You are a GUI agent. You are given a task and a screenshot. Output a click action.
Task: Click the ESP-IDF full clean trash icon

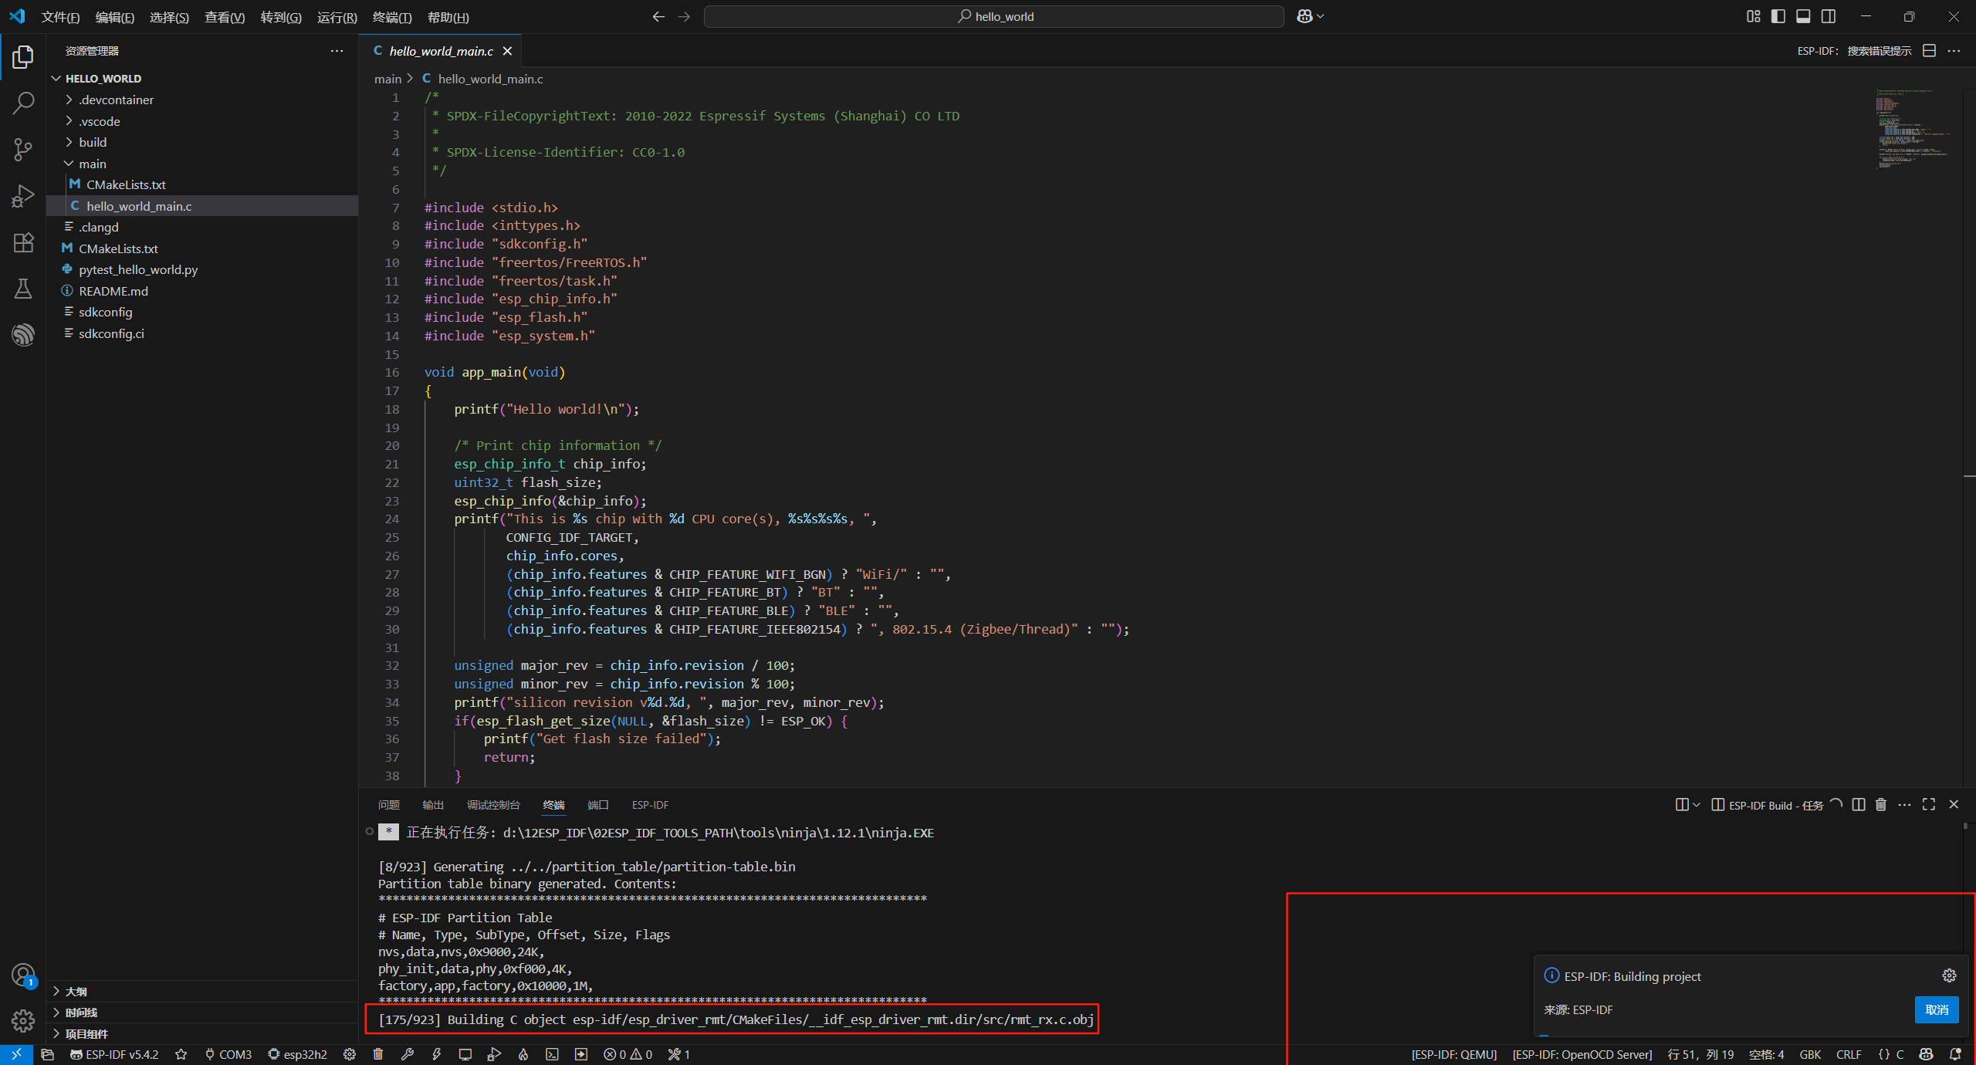click(x=378, y=1054)
